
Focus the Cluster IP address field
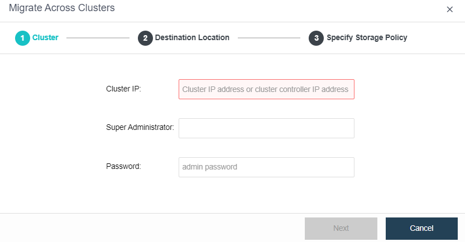[266, 89]
